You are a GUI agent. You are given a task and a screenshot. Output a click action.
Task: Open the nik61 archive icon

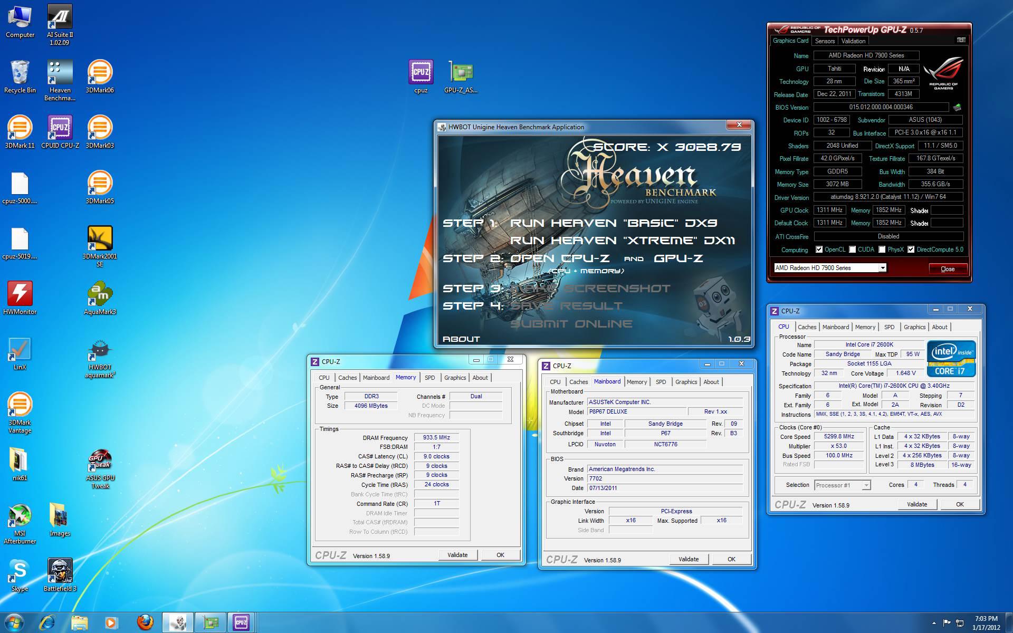(20, 465)
